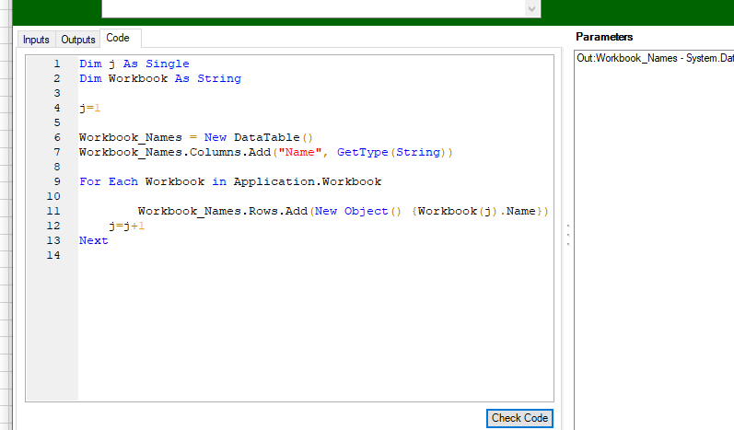Open the dropdown arrow at the top
734x430 pixels.
coord(531,8)
